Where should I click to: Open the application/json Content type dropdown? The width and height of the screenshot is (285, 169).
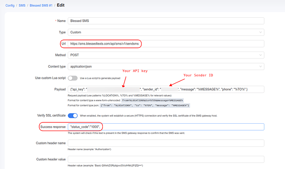165,66
